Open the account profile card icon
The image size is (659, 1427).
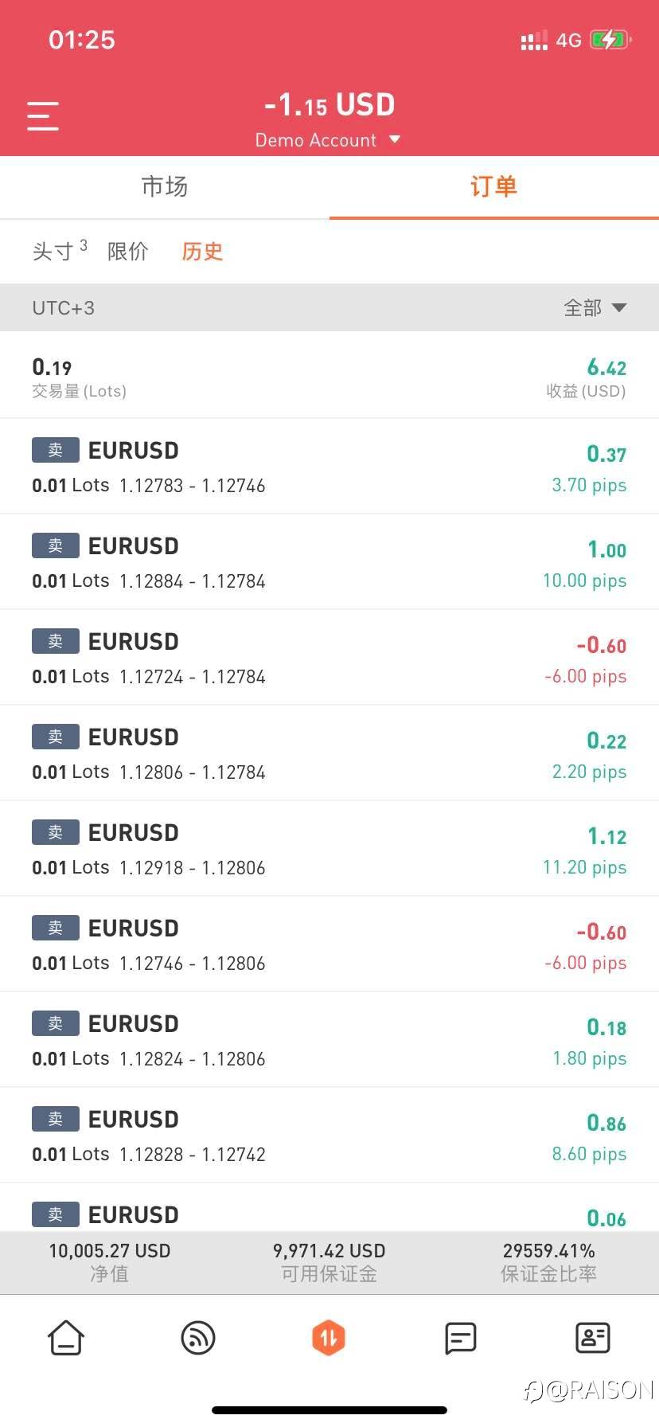pyautogui.click(x=592, y=1338)
